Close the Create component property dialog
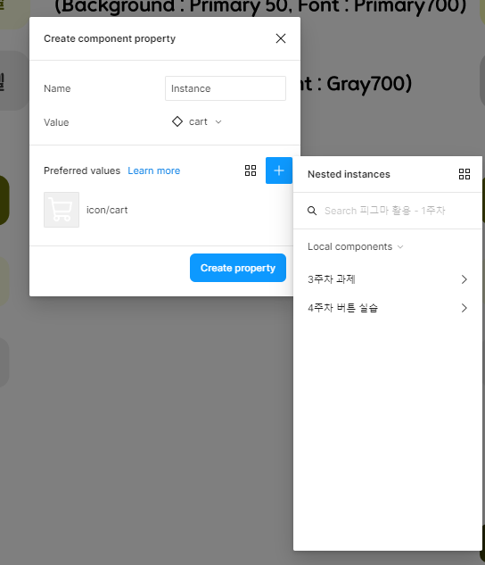This screenshot has width=485, height=565. click(x=281, y=38)
